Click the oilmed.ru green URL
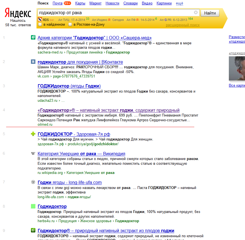 [45, 125]
